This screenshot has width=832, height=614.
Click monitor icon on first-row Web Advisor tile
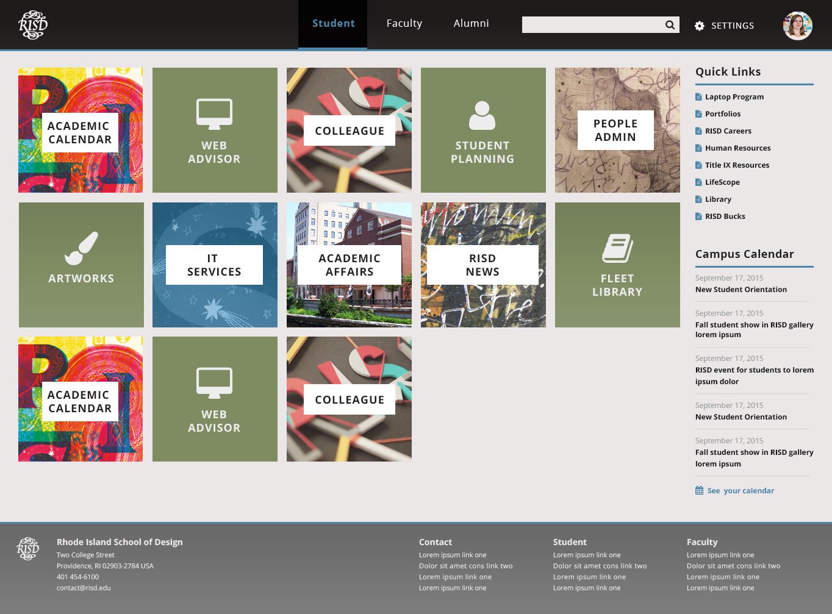point(214,114)
